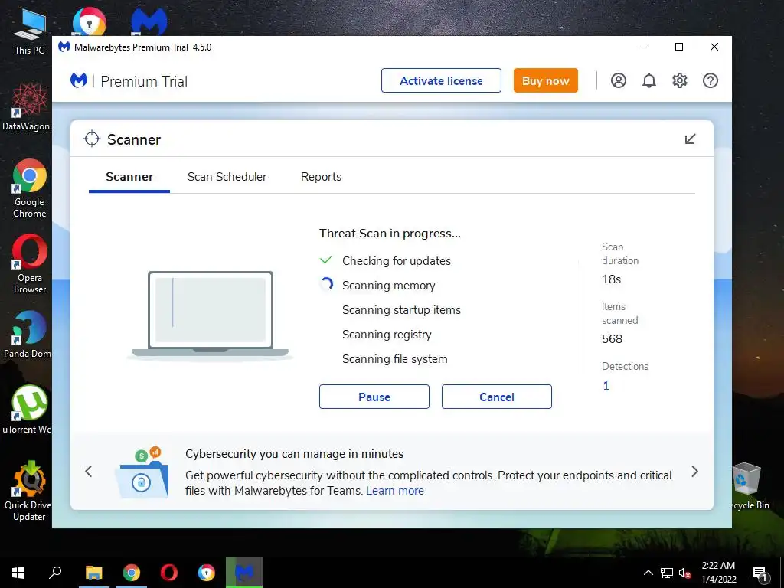Click the detections count 1
The height and width of the screenshot is (588, 784).
606,386
